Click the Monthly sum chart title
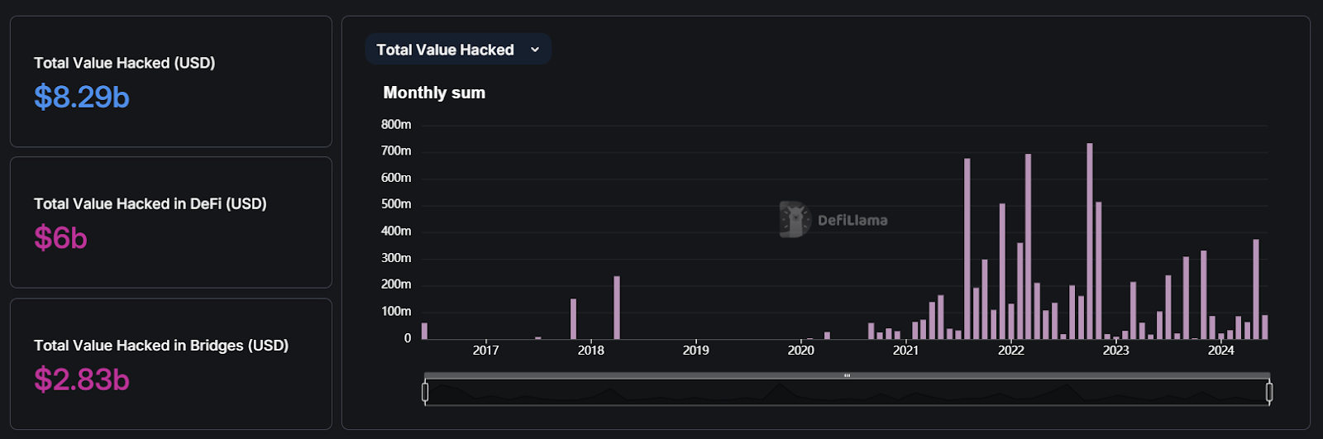The height and width of the screenshot is (439, 1323). tap(434, 93)
